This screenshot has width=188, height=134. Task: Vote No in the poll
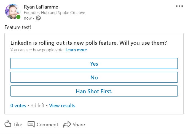tap(94, 77)
